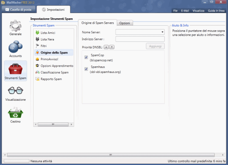Click the Filtri flag icon
This screenshot has height=165, width=228.
[x=37, y=46]
